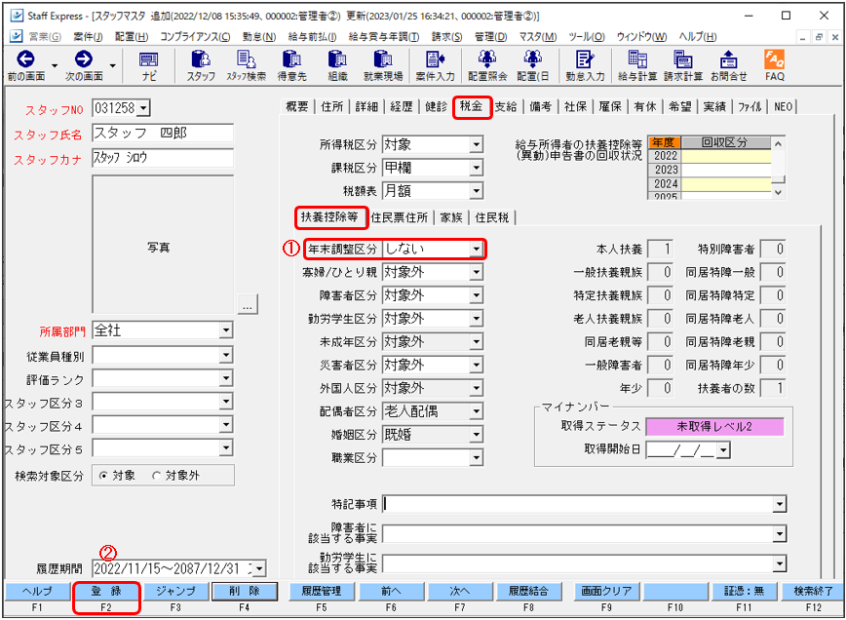Open 組織 toolbar icon

click(x=337, y=58)
